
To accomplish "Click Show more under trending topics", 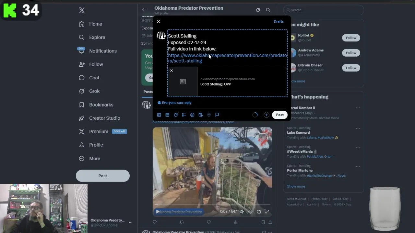I will [296, 186].
